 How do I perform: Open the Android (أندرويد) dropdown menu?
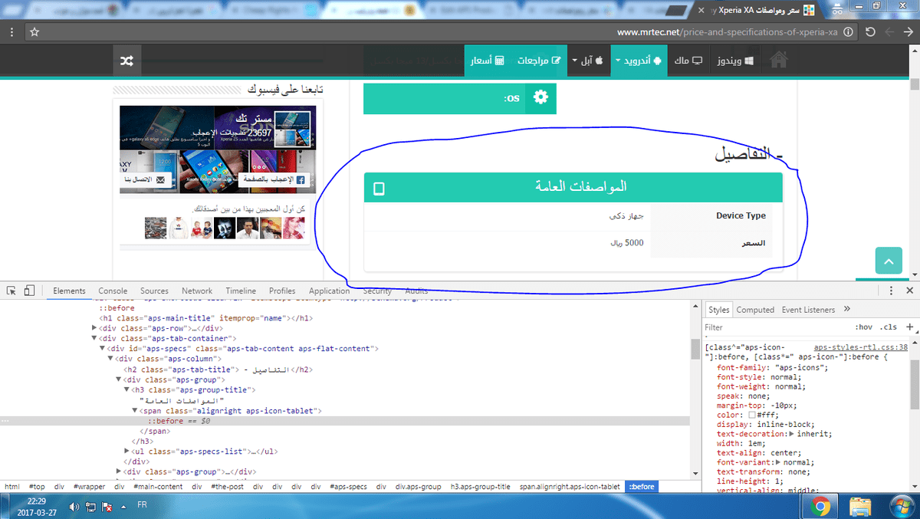639,60
